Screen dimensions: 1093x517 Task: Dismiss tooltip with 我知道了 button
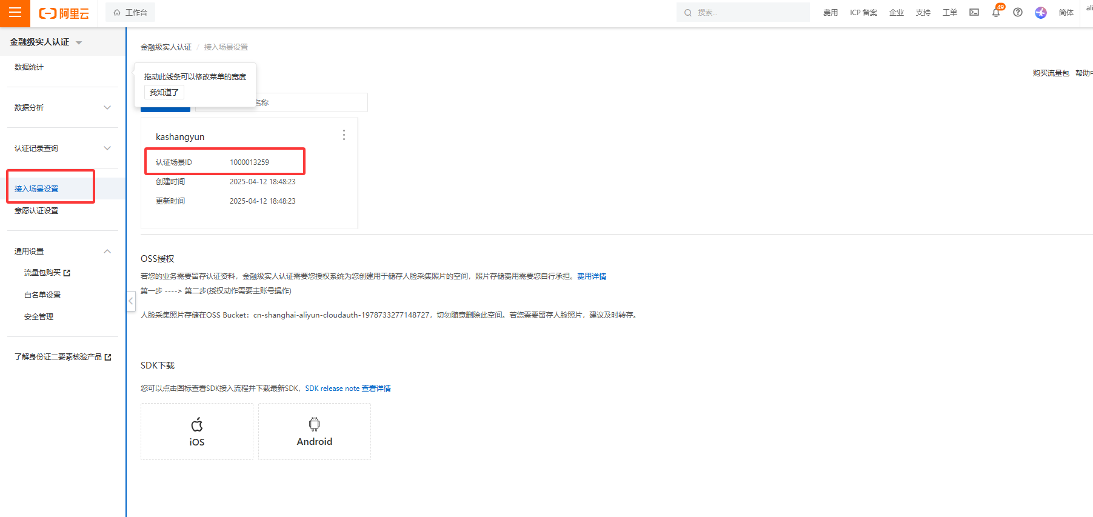point(164,93)
